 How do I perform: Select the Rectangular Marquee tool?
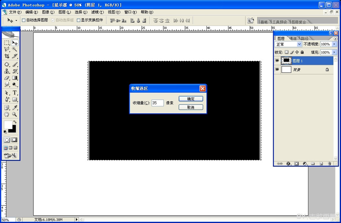point(7,43)
